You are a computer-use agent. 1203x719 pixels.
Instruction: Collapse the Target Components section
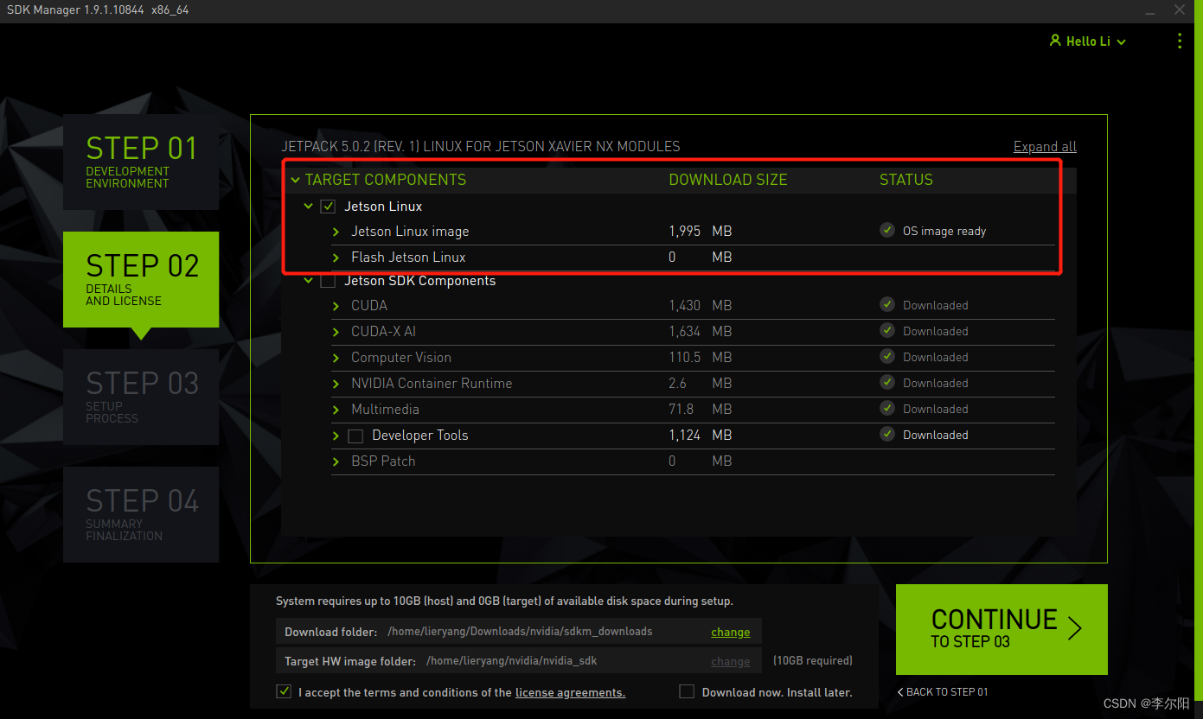[x=296, y=181]
